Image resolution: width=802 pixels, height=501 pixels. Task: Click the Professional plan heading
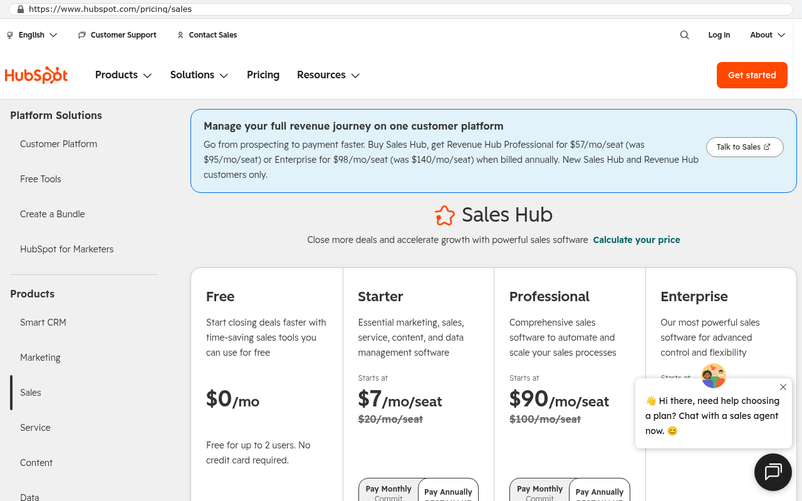point(549,297)
